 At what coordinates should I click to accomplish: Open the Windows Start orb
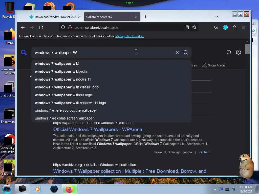point(7,189)
